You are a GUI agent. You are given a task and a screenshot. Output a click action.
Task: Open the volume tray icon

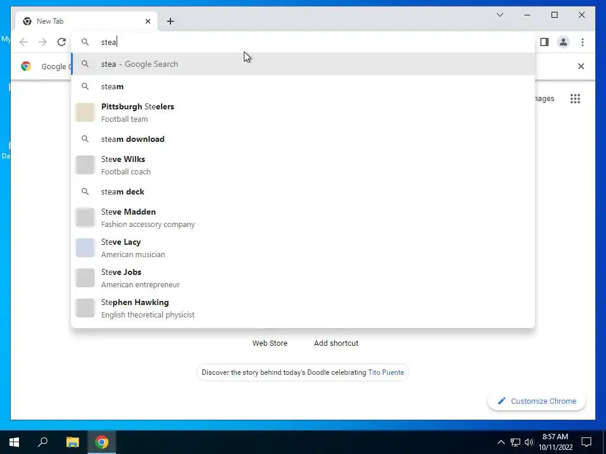(529, 442)
